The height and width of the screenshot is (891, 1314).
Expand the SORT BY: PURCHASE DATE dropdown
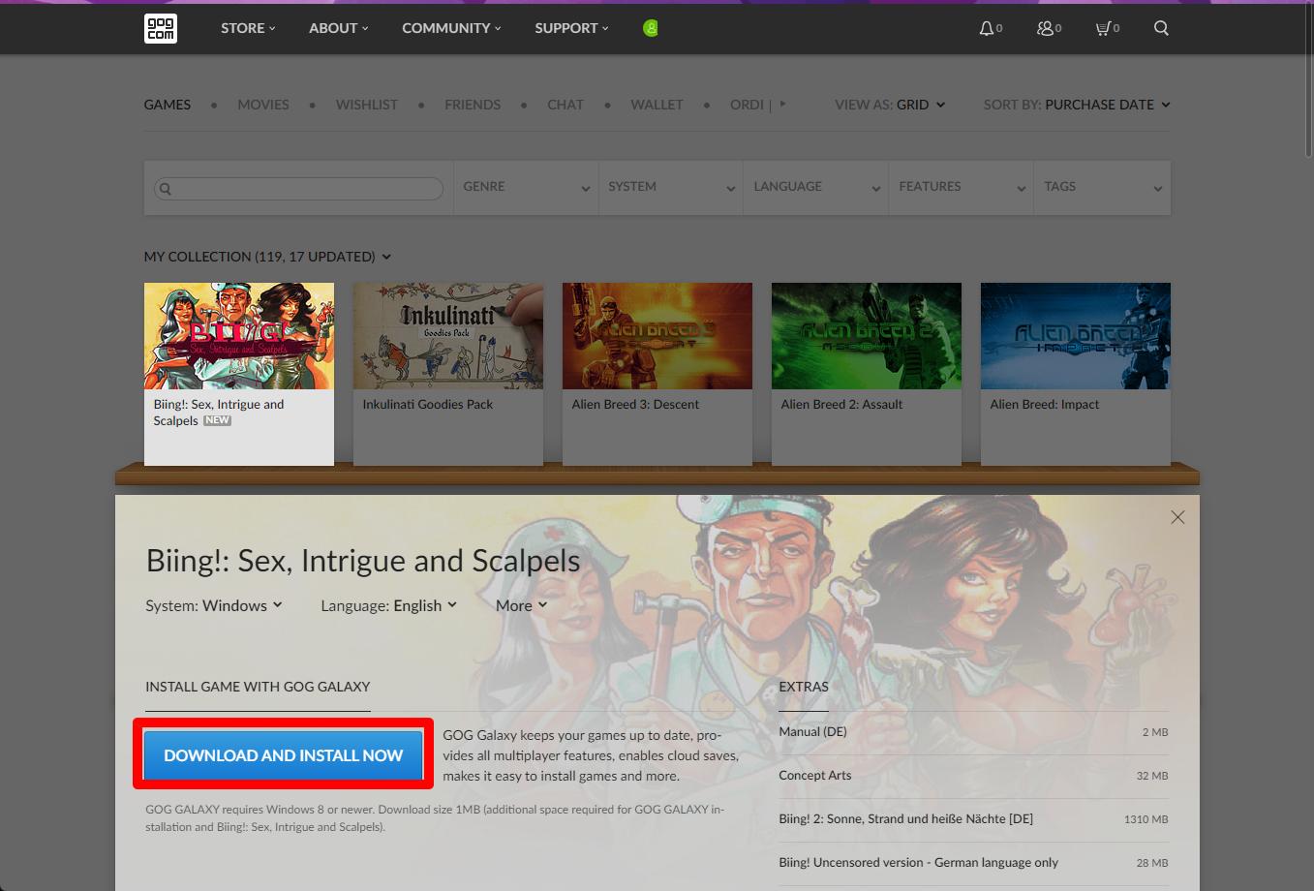(x=1077, y=105)
